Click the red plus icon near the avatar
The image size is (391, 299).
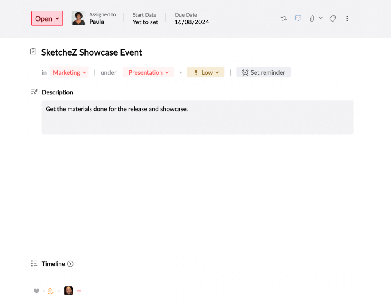(79, 291)
